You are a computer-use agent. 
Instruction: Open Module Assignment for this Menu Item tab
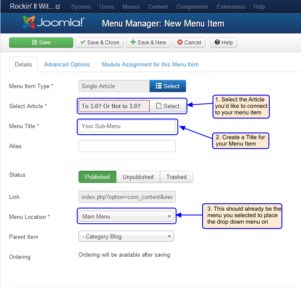[x=150, y=64]
